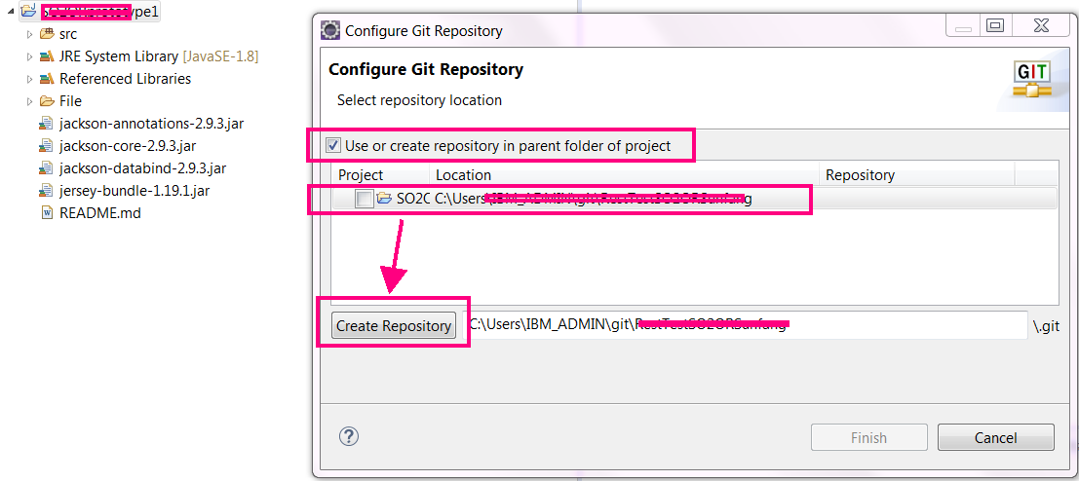Expand the File folder node

(x=30, y=101)
